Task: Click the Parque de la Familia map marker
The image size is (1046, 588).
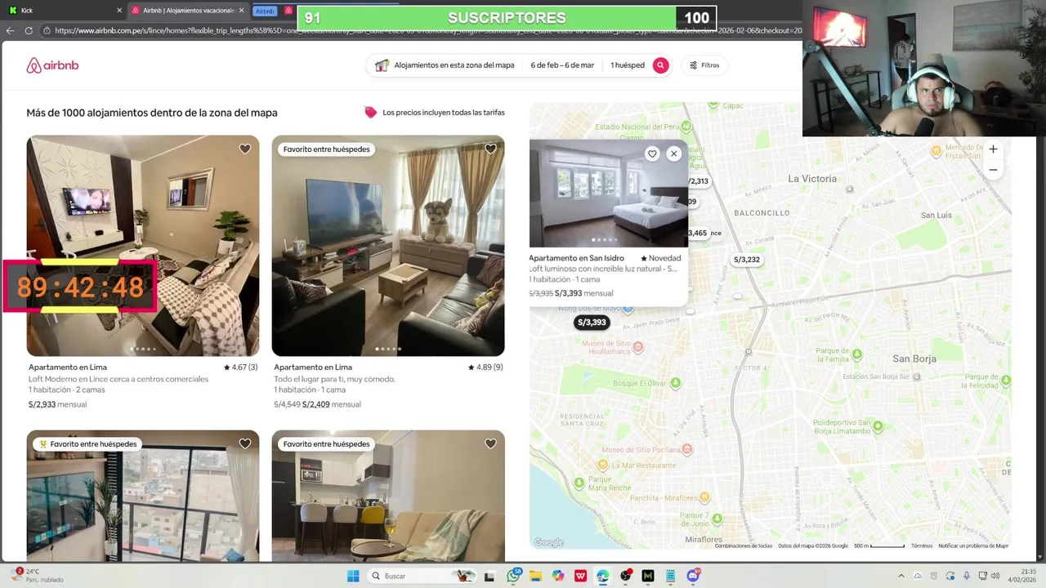Action: click(856, 354)
